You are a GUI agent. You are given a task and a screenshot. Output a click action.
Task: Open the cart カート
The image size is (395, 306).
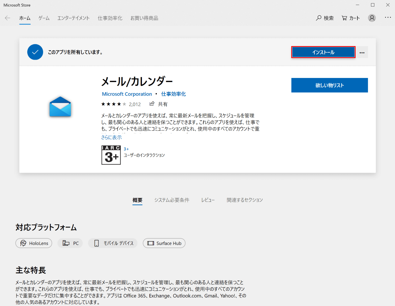point(351,18)
